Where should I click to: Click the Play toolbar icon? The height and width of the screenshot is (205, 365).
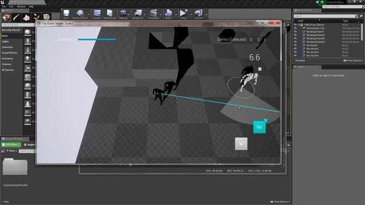tap(184, 14)
